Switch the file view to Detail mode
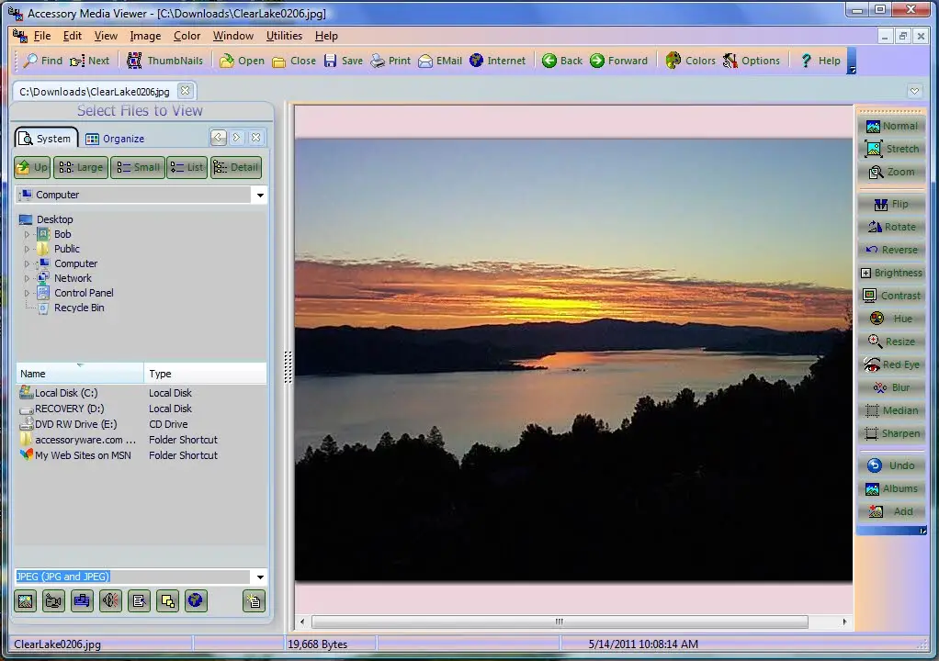 click(x=236, y=167)
